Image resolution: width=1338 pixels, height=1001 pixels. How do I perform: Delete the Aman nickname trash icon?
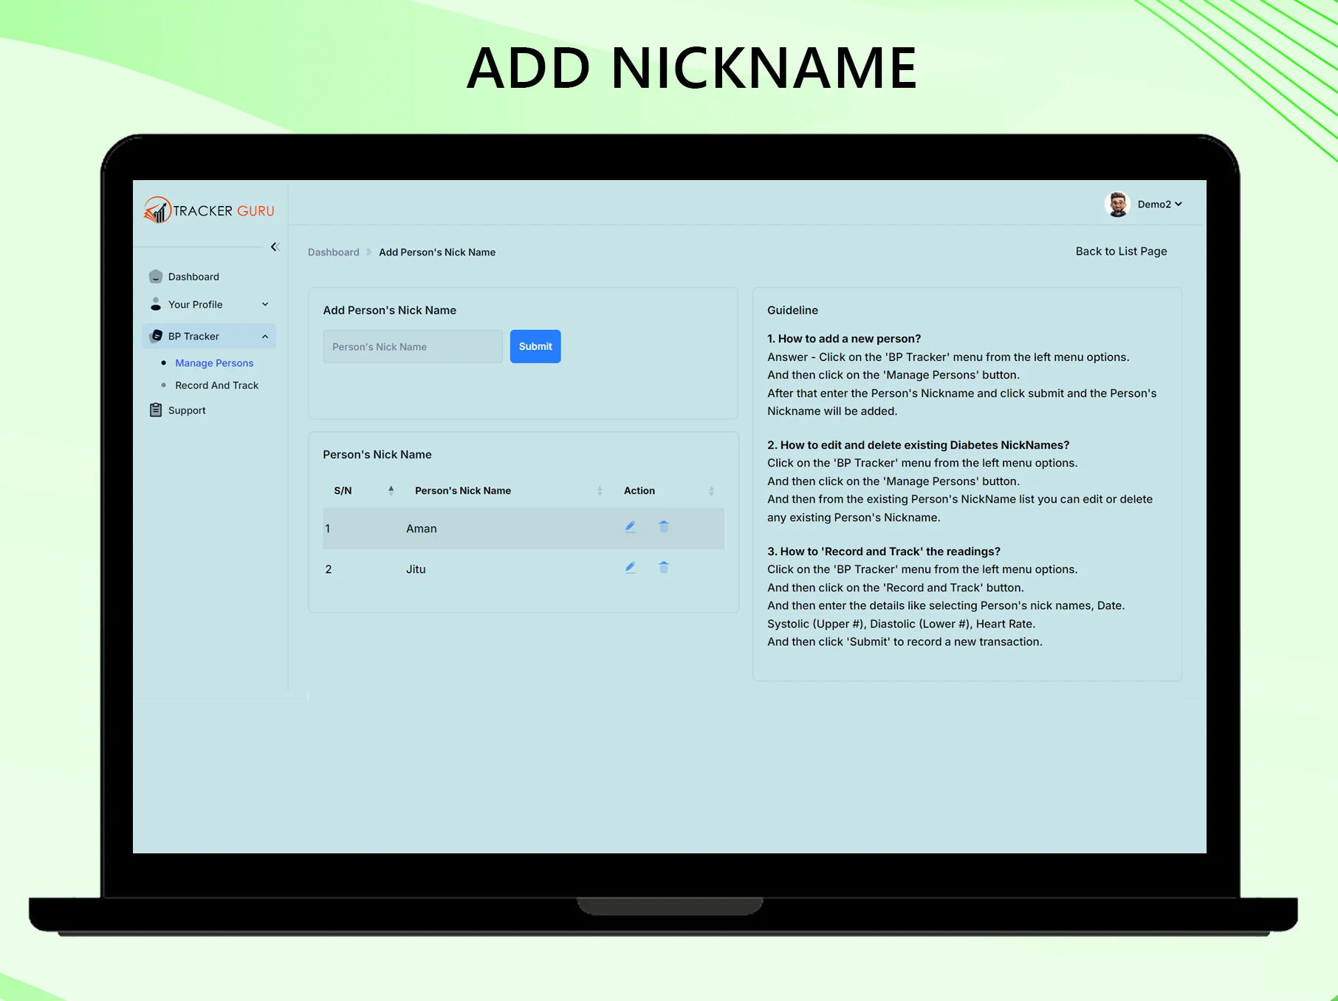(664, 526)
